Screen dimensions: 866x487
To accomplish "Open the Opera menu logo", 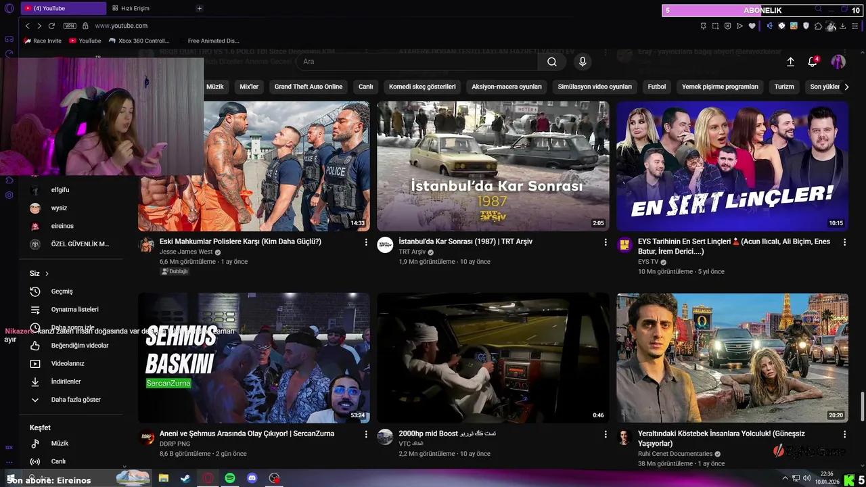I will click(9, 8).
